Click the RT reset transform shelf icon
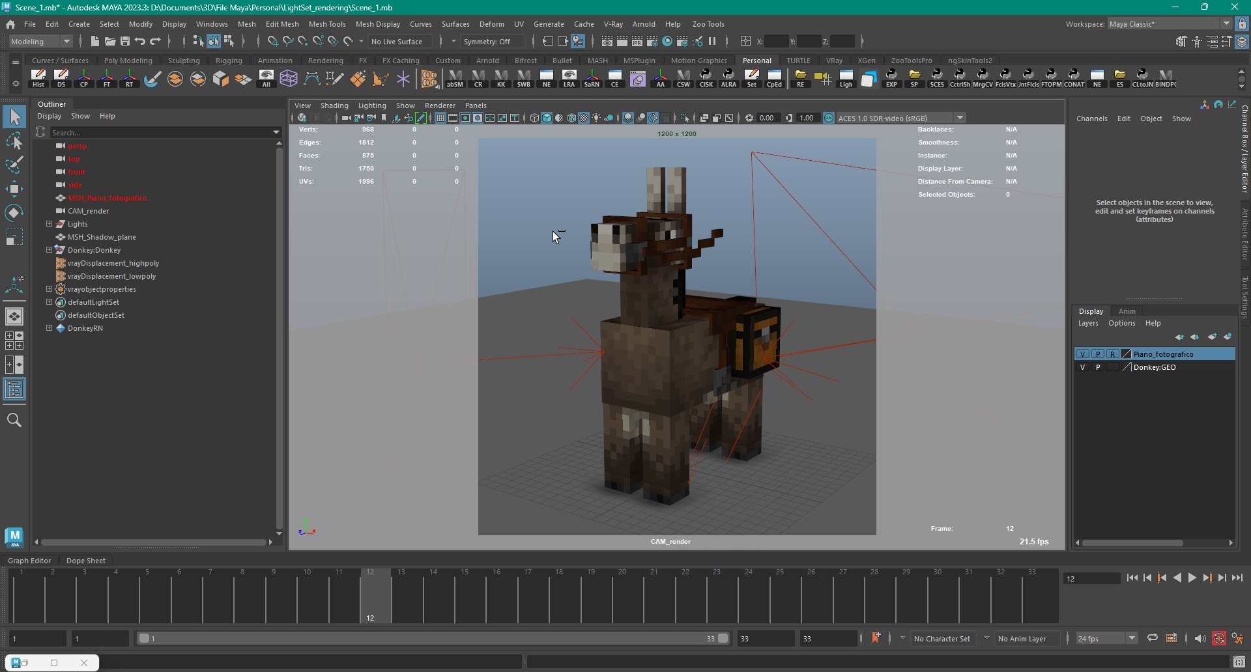Viewport: 1251px width, 672px height. pos(130,78)
